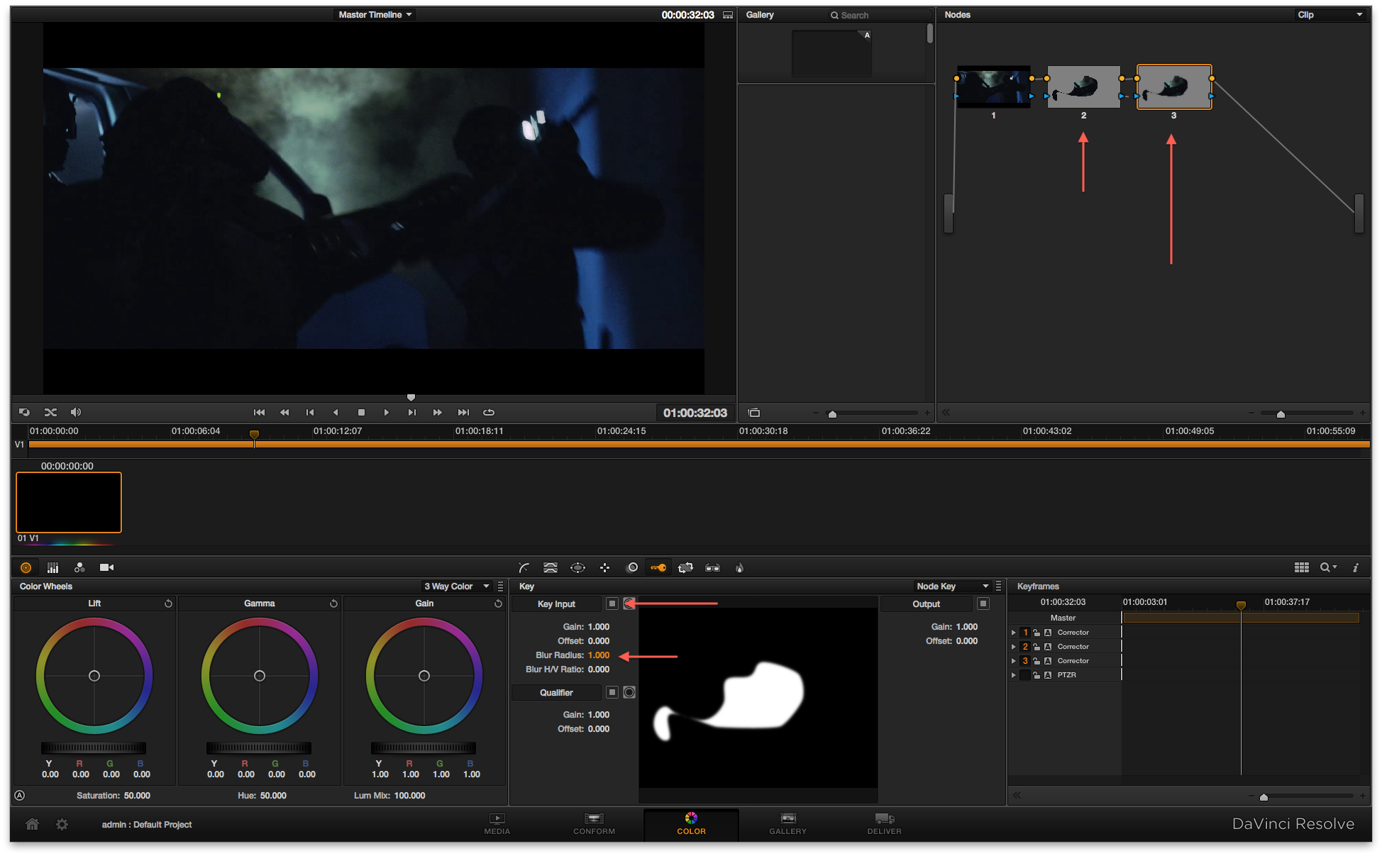This screenshot has width=1382, height=856.
Task: Expand Corrector 2 keyframe track
Action: pyautogui.click(x=1013, y=647)
